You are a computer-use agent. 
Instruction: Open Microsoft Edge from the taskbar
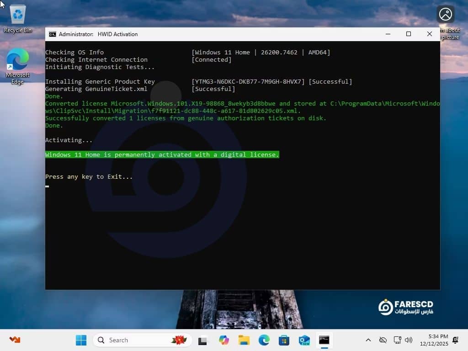click(x=264, y=340)
